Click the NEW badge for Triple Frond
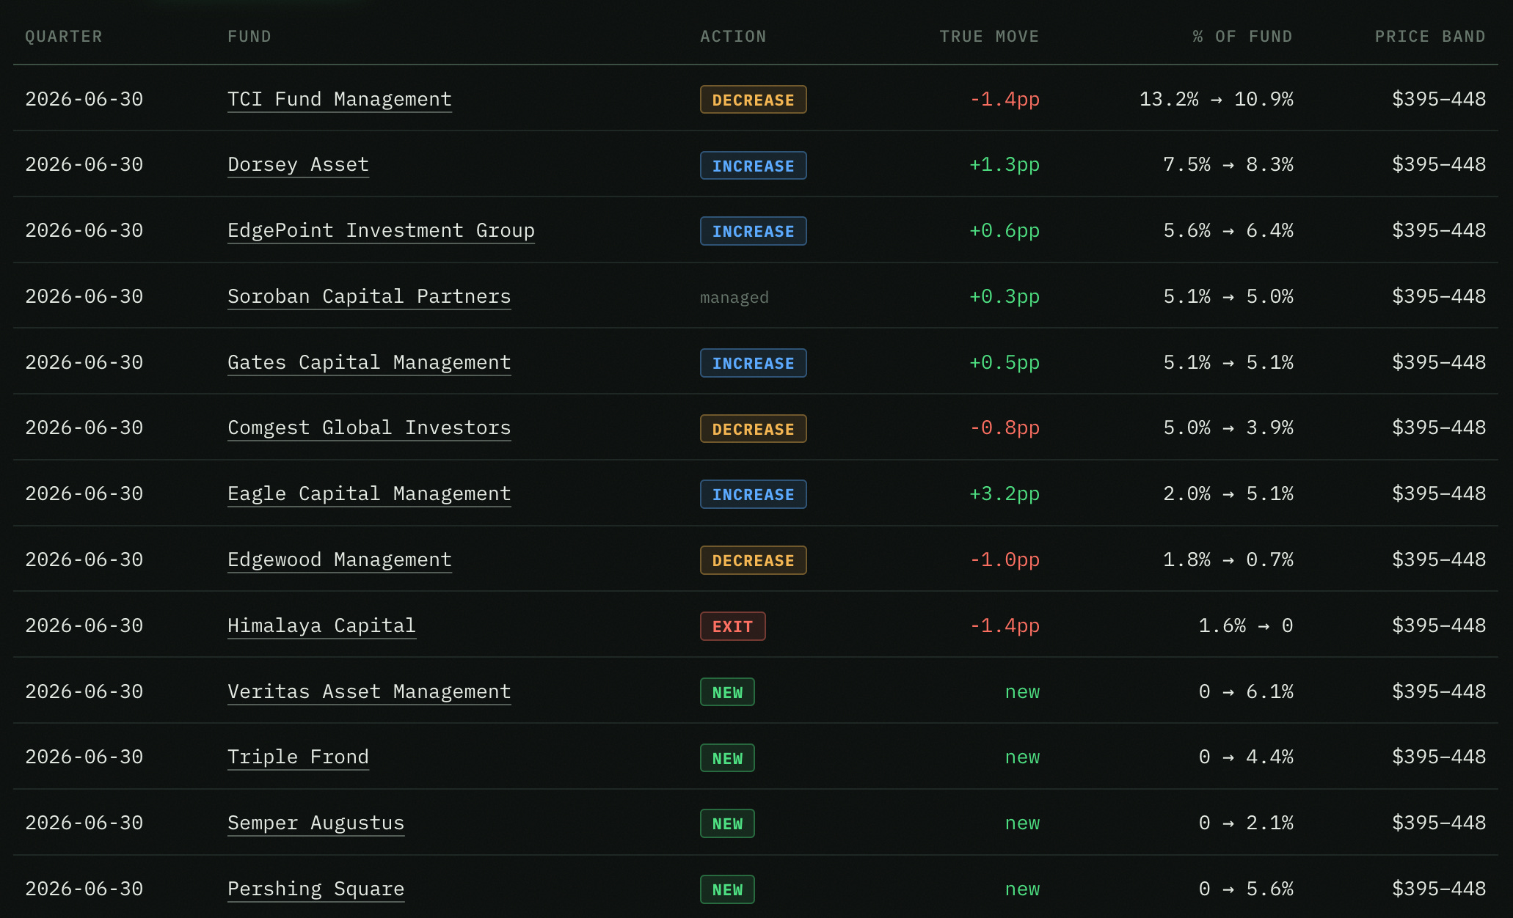1513x918 pixels. 727,758
